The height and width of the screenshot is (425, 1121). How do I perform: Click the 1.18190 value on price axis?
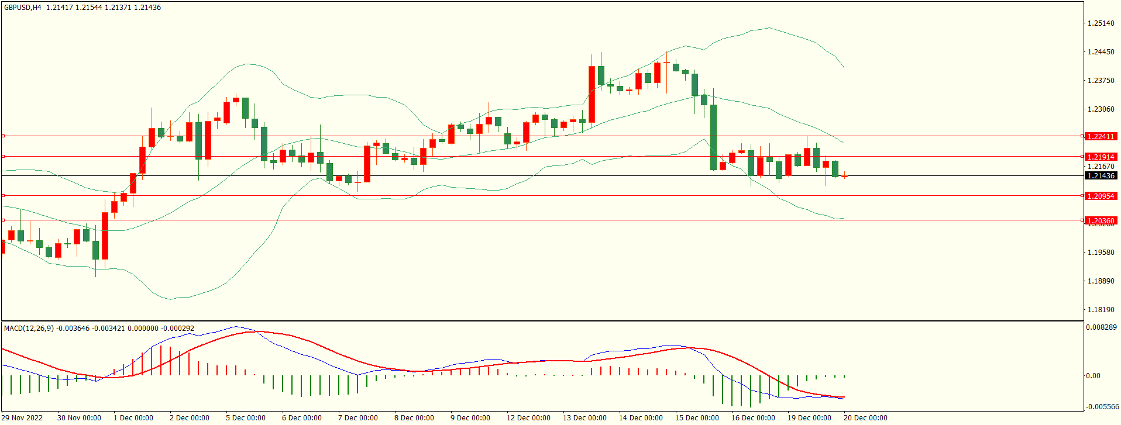[1101, 310]
